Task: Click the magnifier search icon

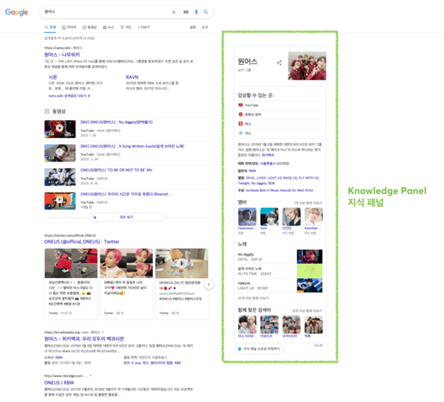Action: coord(206,12)
